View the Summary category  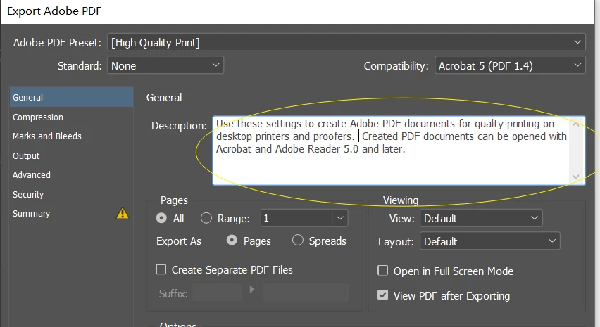[71, 213]
